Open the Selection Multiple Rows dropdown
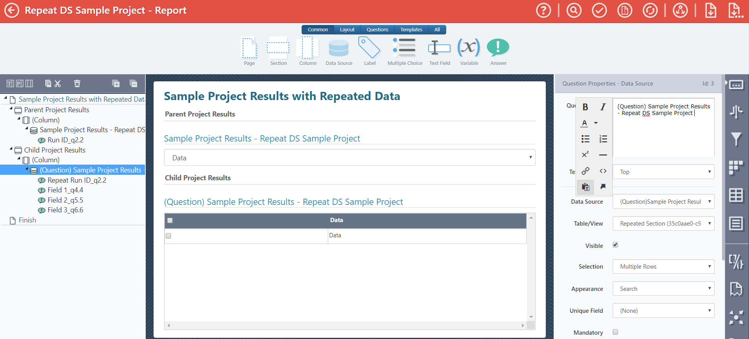This screenshot has height=339, width=749. click(x=663, y=267)
